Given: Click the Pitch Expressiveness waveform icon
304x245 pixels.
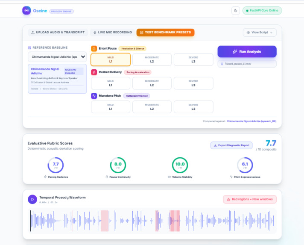Looking at the screenshot, I should (x=231, y=177).
